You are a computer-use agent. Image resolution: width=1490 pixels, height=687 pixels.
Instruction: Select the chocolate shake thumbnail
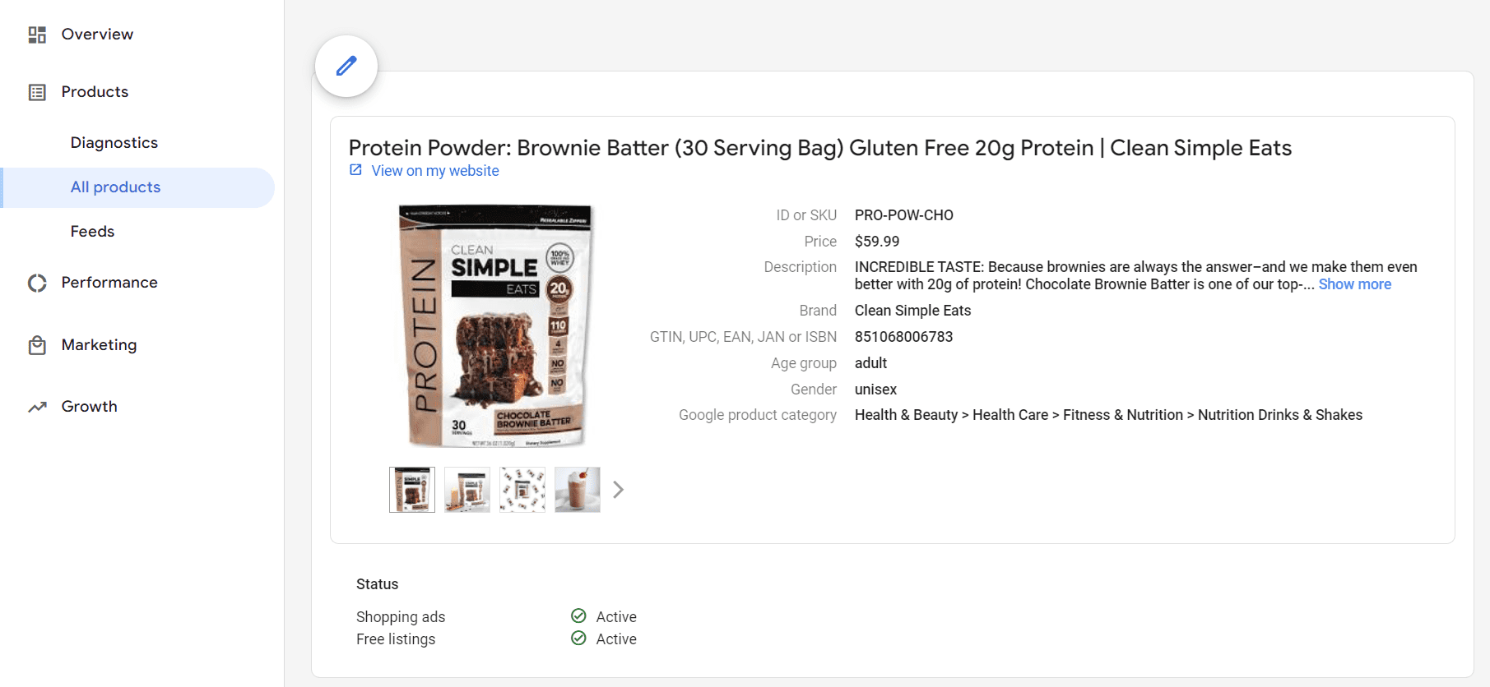point(578,490)
